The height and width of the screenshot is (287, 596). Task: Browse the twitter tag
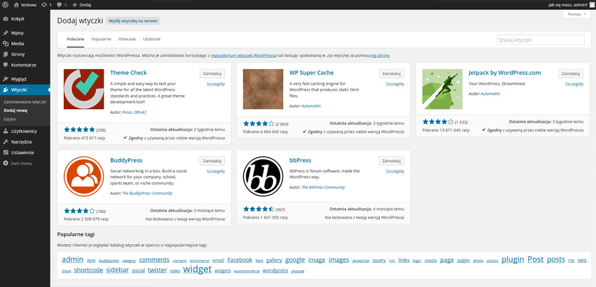pos(157,270)
